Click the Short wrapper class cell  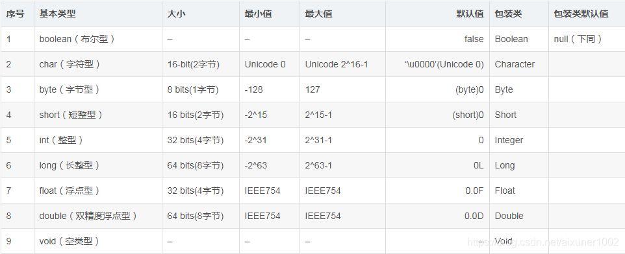click(x=519, y=115)
